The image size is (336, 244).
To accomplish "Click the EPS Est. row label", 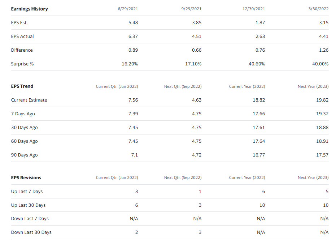I will [x=19, y=22].
